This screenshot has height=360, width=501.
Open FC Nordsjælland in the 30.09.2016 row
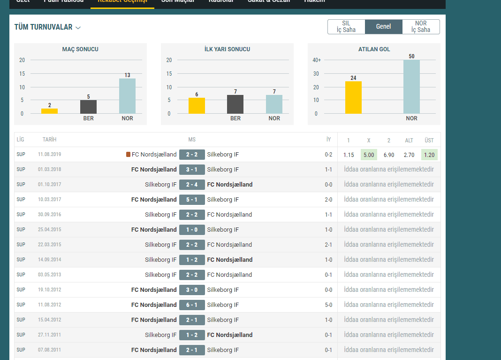pos(229,215)
